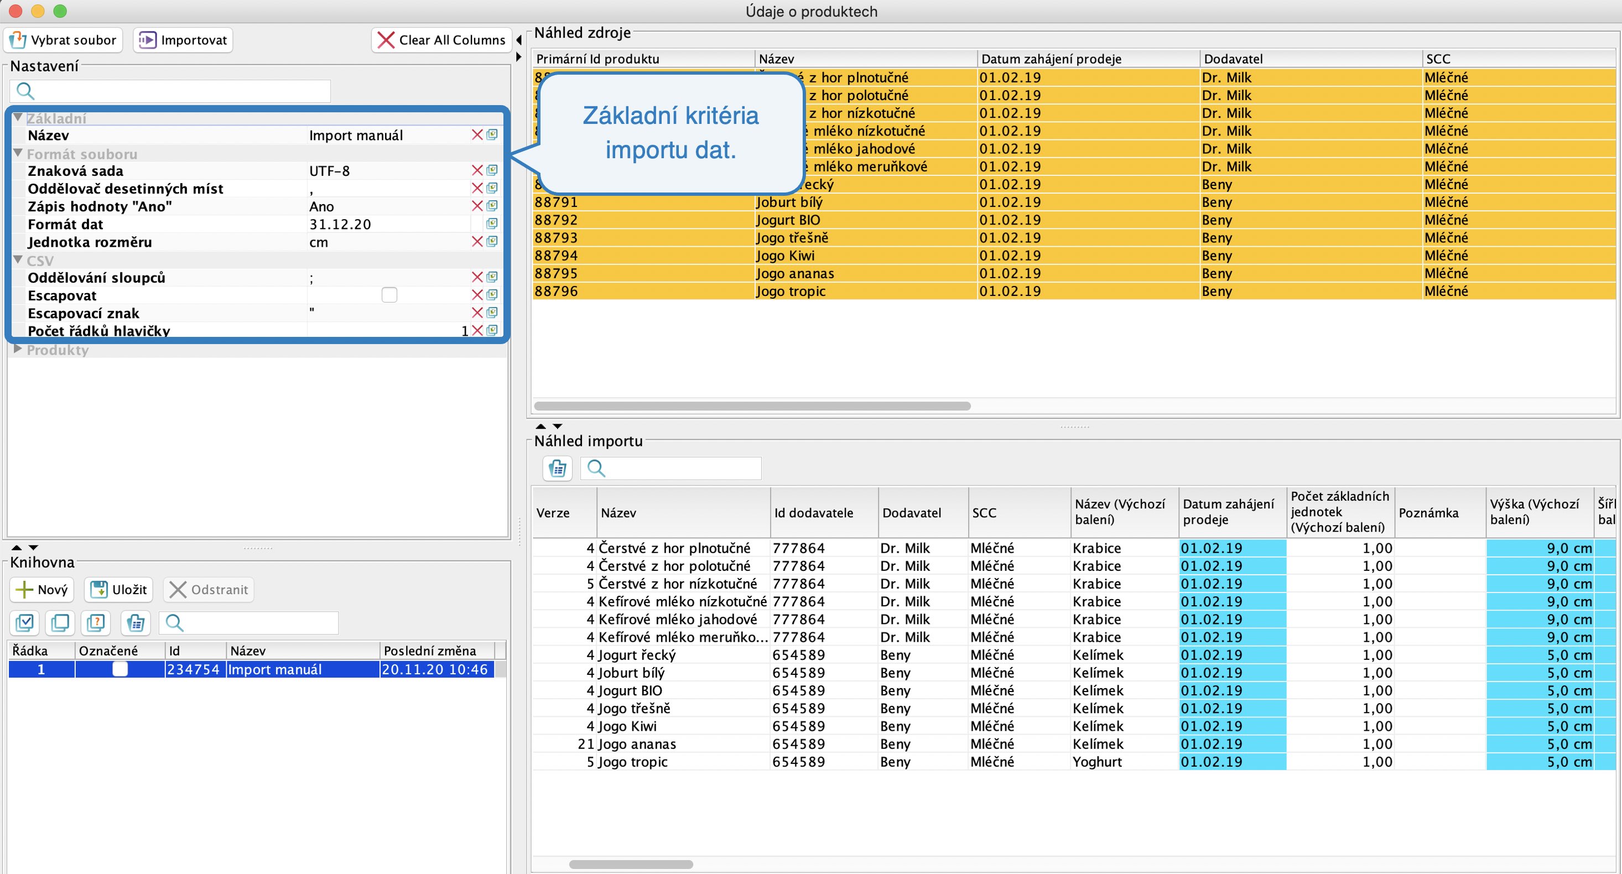Click up arrow above Knihovna panel

(x=17, y=547)
